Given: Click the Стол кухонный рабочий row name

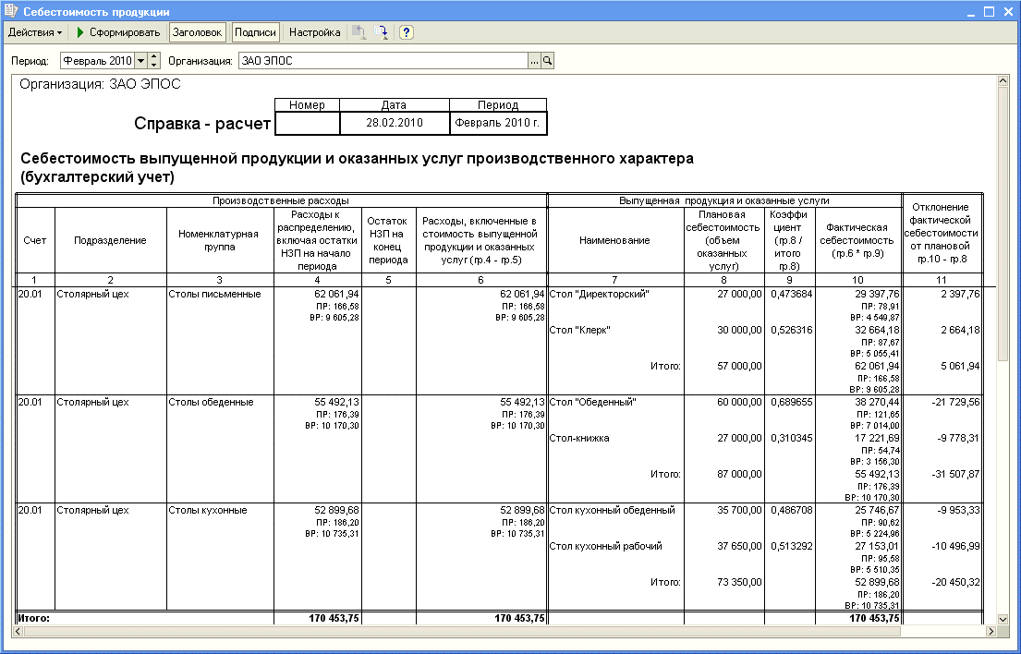Looking at the screenshot, I should tap(605, 546).
